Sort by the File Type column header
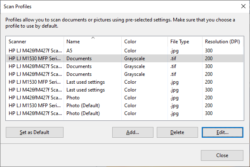The image size is (250, 167). (x=185, y=42)
